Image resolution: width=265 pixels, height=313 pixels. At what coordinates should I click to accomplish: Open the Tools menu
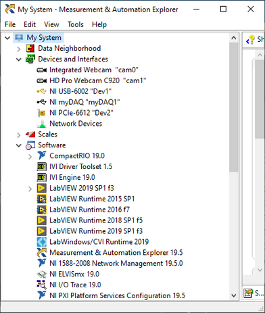pyautogui.click(x=76, y=24)
